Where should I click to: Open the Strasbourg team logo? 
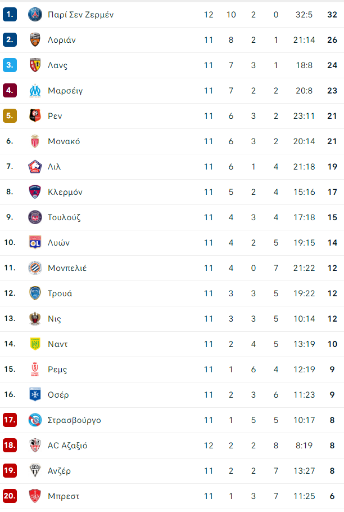tap(35, 420)
